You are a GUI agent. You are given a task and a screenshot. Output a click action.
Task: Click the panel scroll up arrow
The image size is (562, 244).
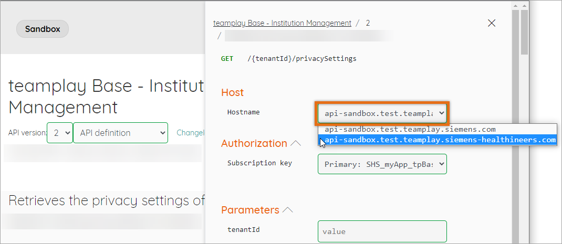(515, 6)
